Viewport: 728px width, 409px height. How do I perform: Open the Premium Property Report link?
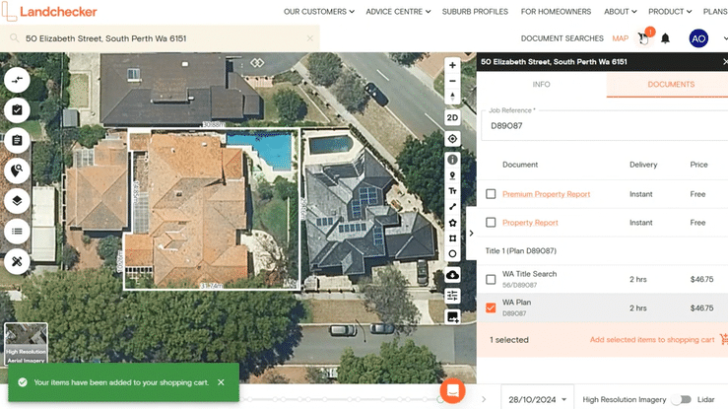tap(546, 194)
